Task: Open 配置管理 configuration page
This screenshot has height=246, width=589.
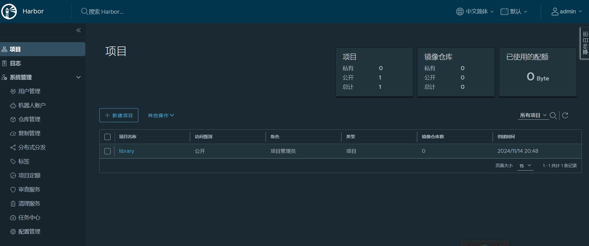Action: coord(29,232)
